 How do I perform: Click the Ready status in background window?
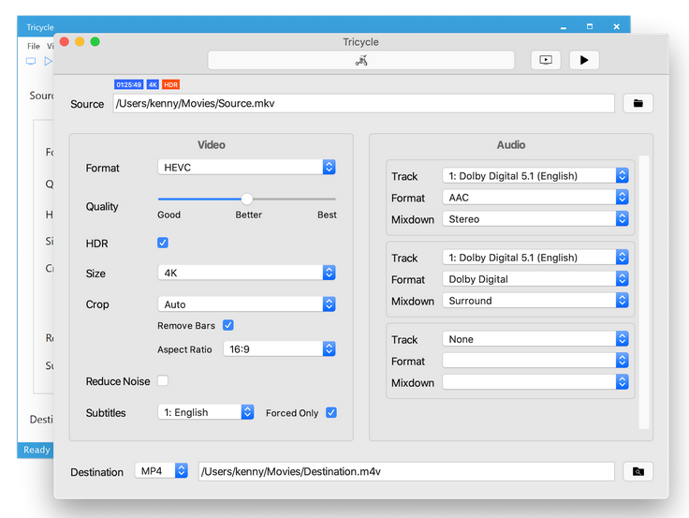point(37,450)
